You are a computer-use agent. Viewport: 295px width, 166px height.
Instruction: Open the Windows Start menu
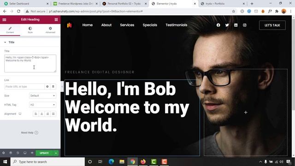(x=5, y=162)
